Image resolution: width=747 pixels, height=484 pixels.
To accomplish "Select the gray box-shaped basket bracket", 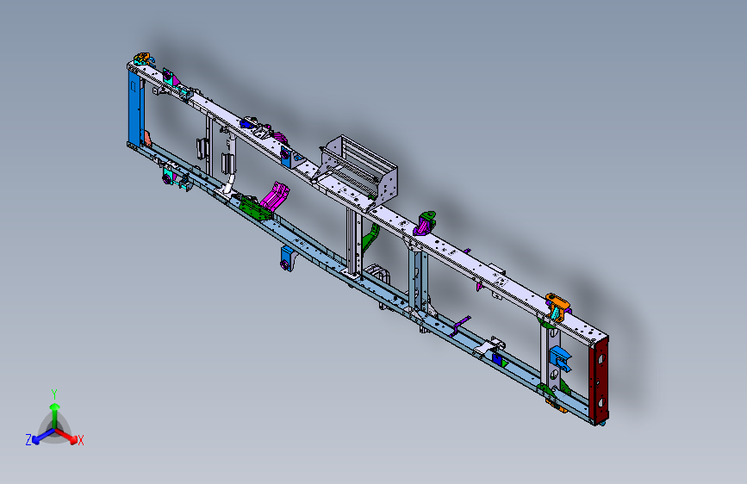I will coord(359,172).
